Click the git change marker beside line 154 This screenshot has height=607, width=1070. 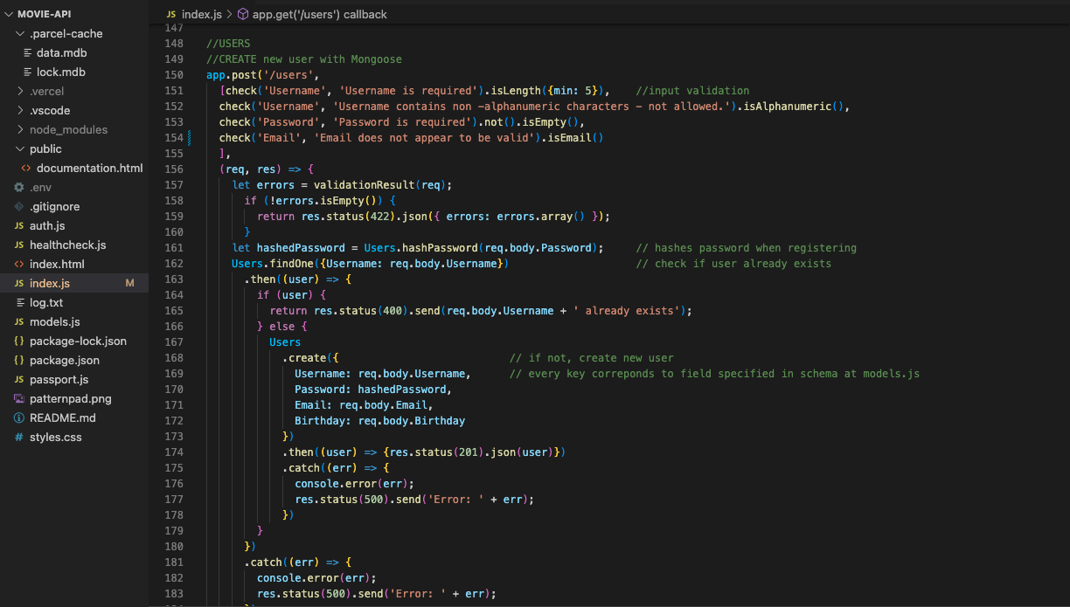point(190,138)
